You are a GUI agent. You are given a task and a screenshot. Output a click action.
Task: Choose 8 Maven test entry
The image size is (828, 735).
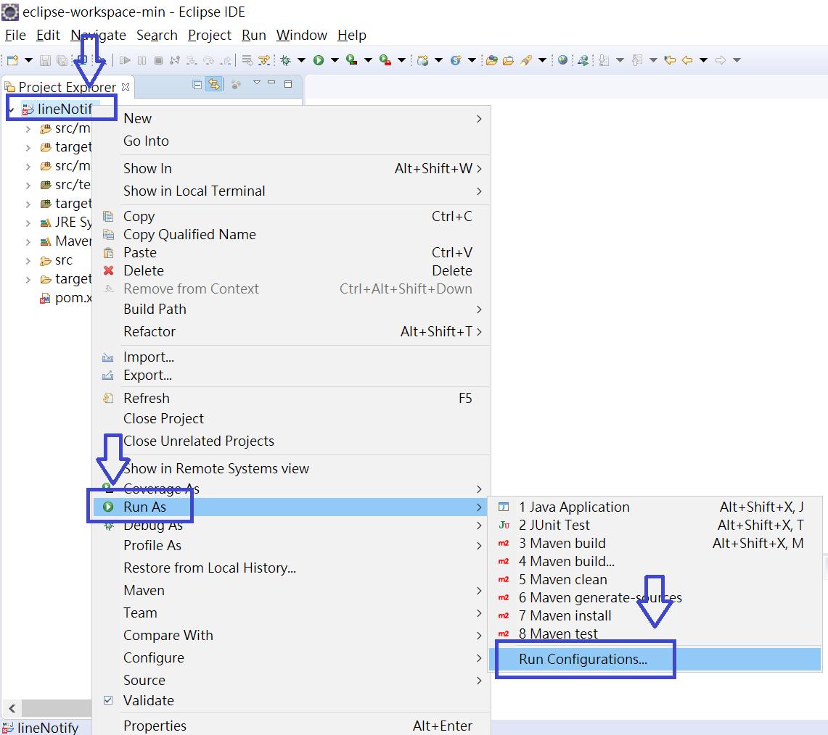655,634
